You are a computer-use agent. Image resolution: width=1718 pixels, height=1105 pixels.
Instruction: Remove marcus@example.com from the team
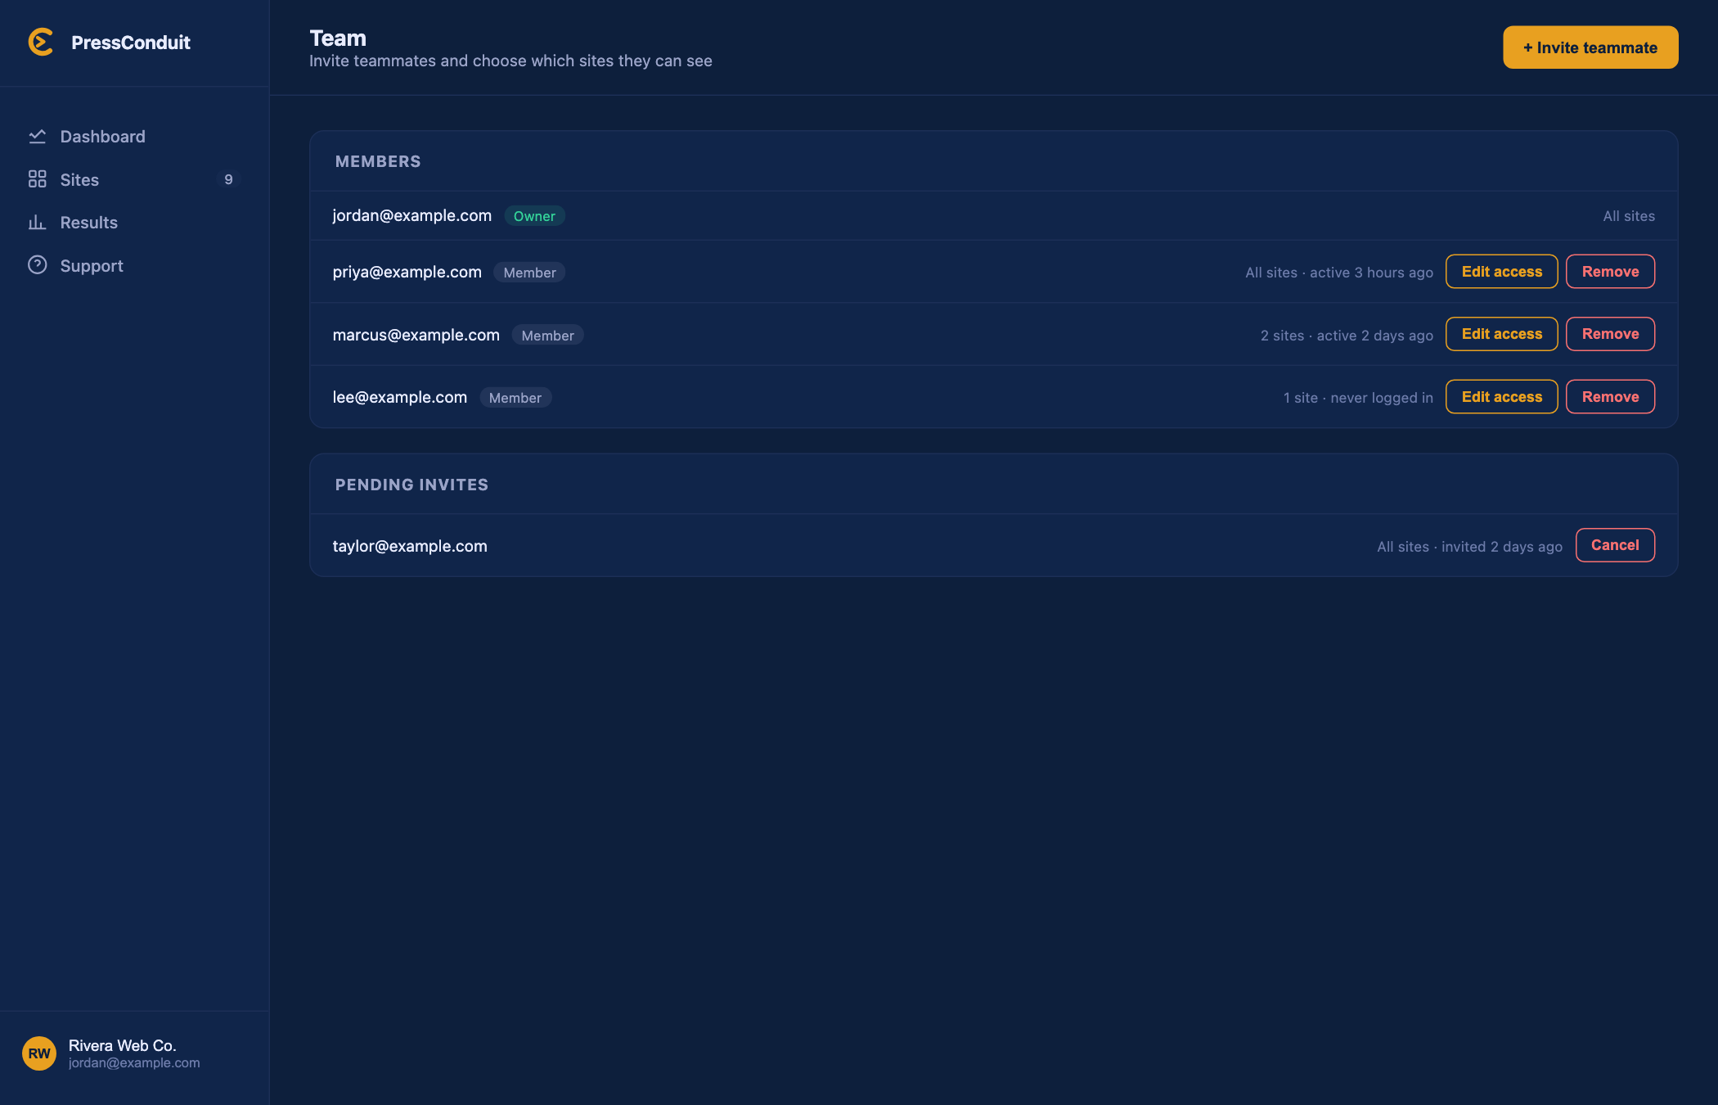[x=1610, y=334]
